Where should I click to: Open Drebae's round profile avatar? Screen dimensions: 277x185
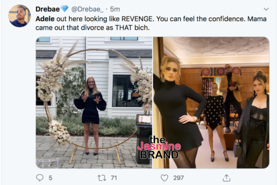[20, 16]
